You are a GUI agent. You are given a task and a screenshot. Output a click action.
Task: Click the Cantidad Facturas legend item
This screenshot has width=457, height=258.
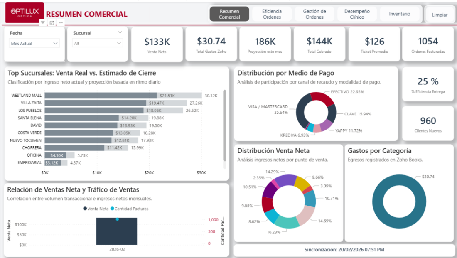pyautogui.click(x=129, y=209)
